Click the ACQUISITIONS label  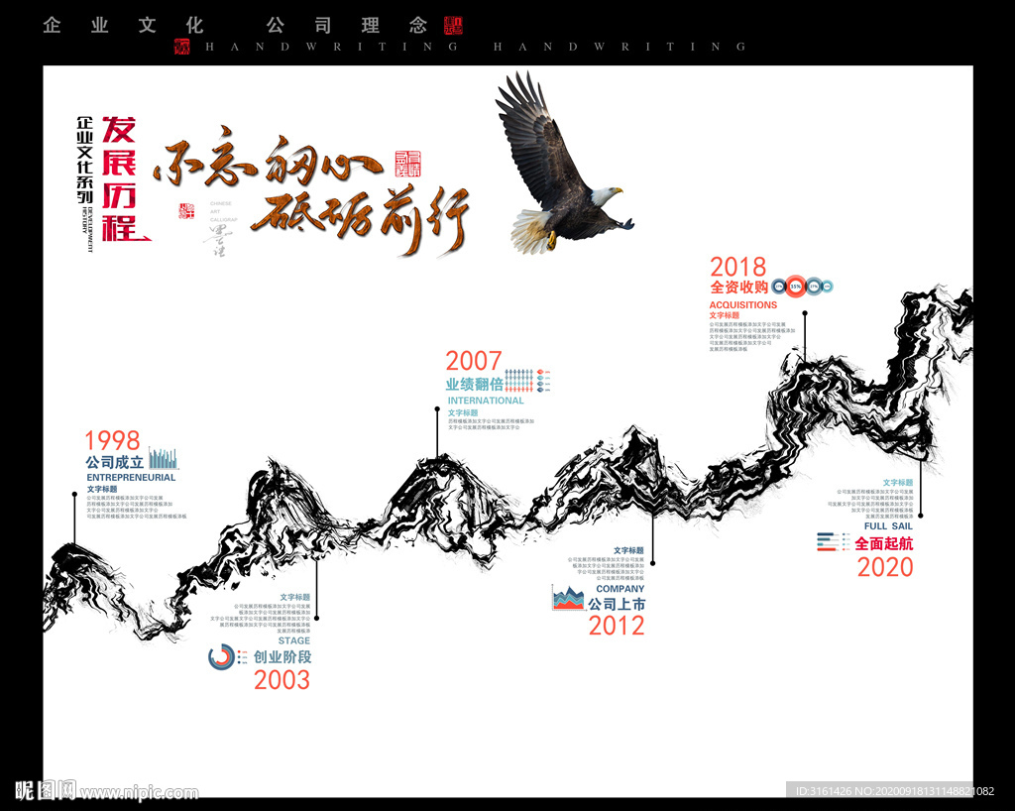click(x=743, y=304)
